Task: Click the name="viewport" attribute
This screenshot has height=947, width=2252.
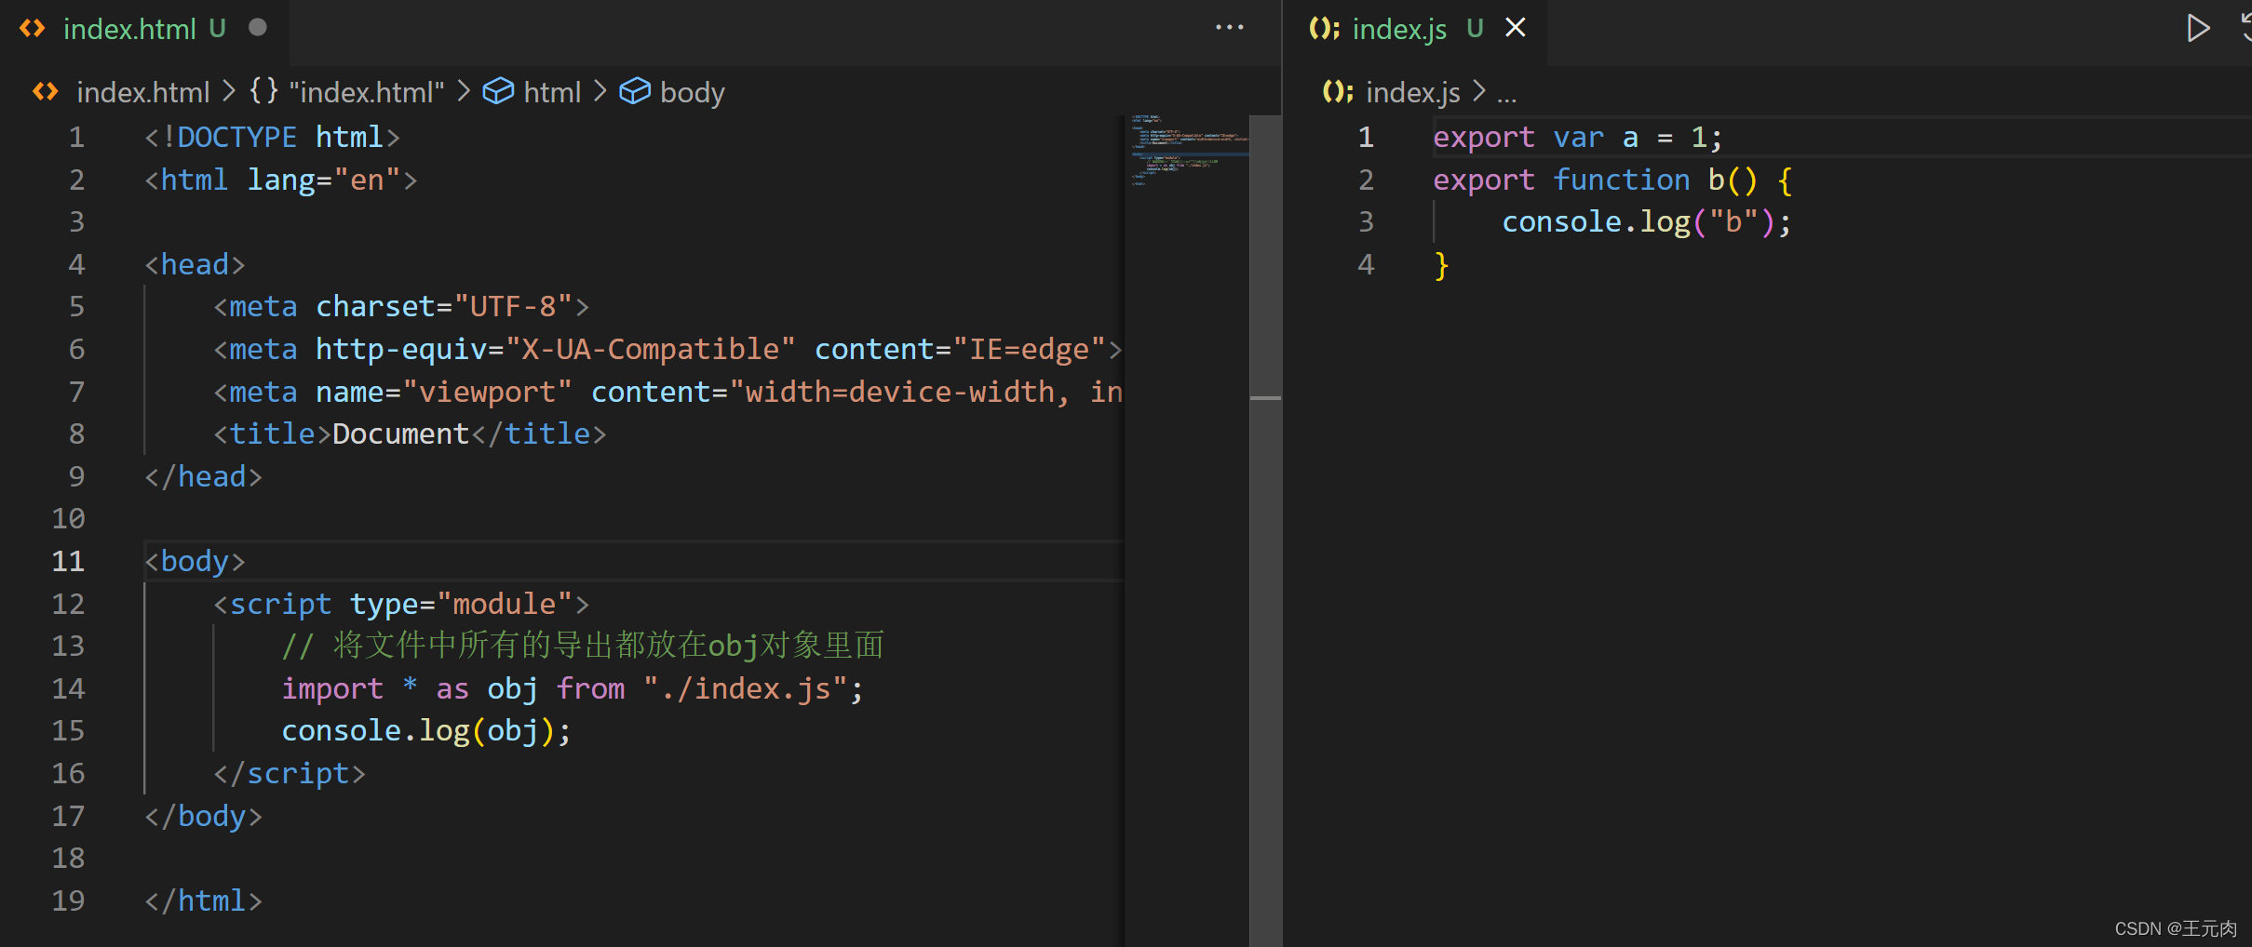Action: pos(443,392)
